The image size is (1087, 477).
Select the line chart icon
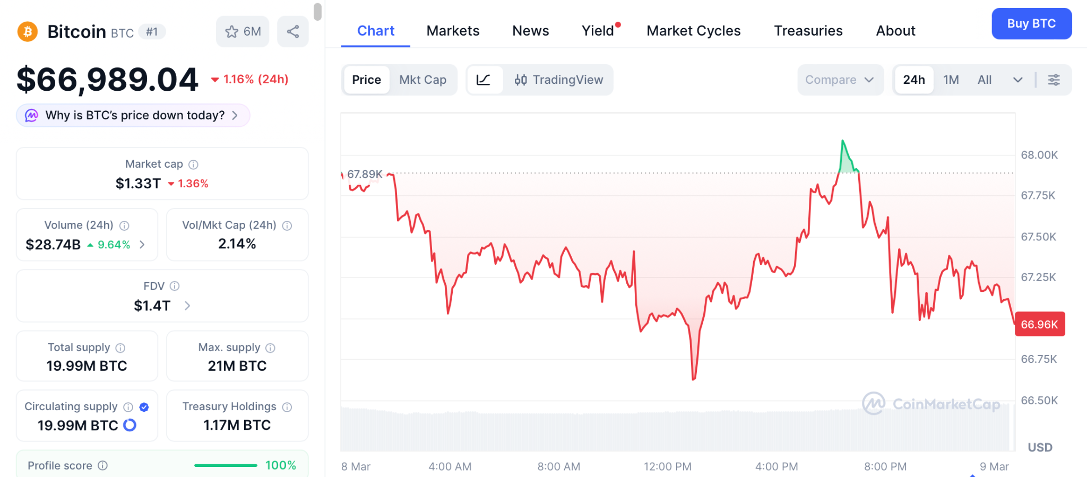click(484, 80)
